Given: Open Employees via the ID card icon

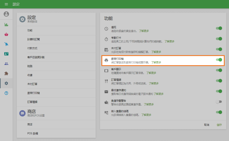Looking at the screenshot, I should click(x=6, y=54).
